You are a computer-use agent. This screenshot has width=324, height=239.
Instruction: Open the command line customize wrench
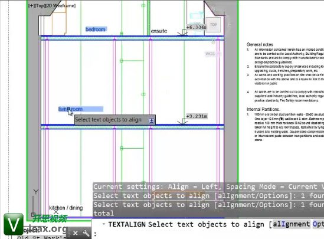(x=86, y=233)
